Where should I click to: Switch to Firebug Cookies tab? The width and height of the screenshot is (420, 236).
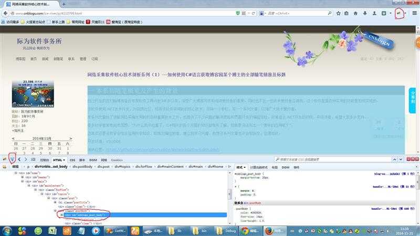[x=117, y=160]
